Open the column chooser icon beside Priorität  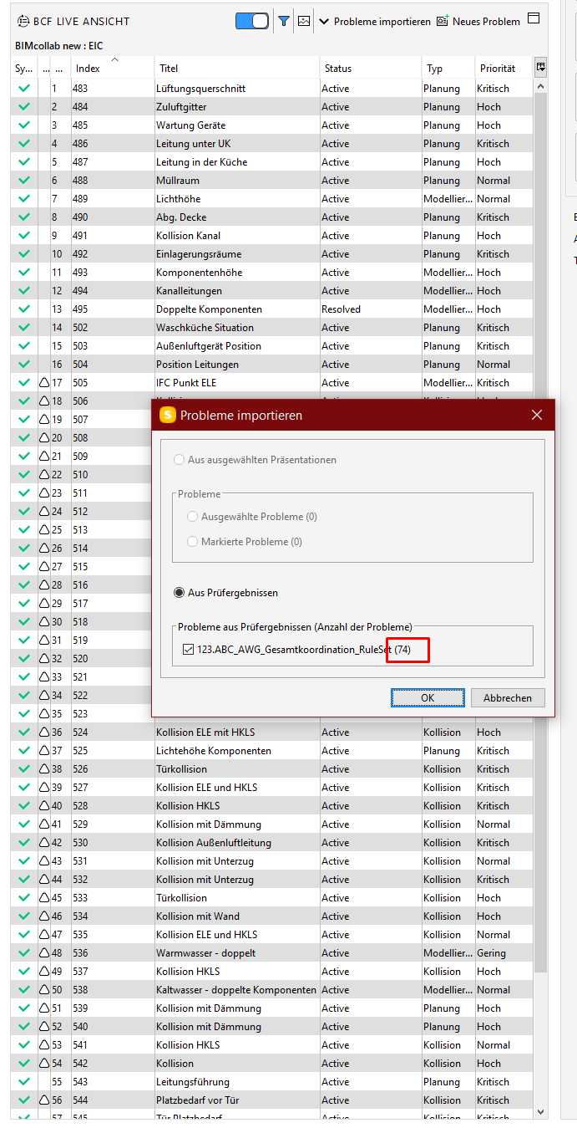(541, 67)
